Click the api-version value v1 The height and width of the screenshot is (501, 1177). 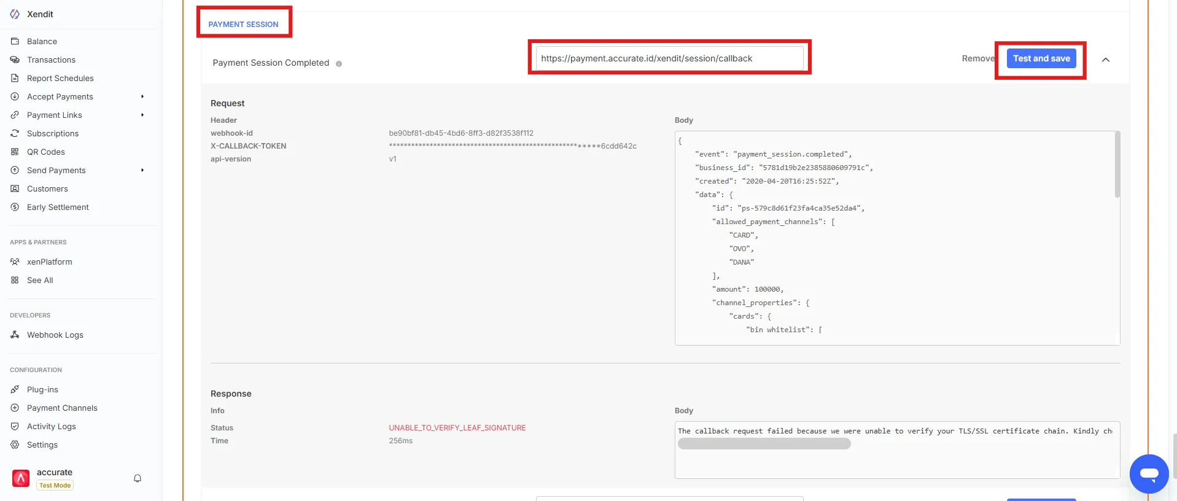(392, 159)
